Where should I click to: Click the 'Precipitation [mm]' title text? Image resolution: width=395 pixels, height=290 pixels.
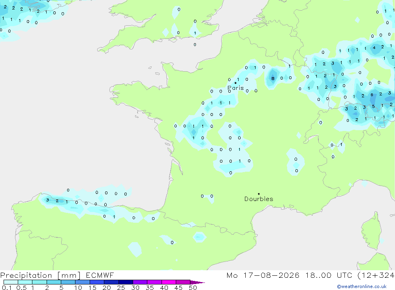pyautogui.click(x=40, y=275)
